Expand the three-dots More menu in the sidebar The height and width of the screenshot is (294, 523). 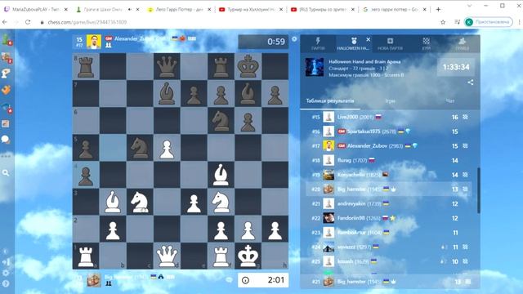[x=6, y=156]
